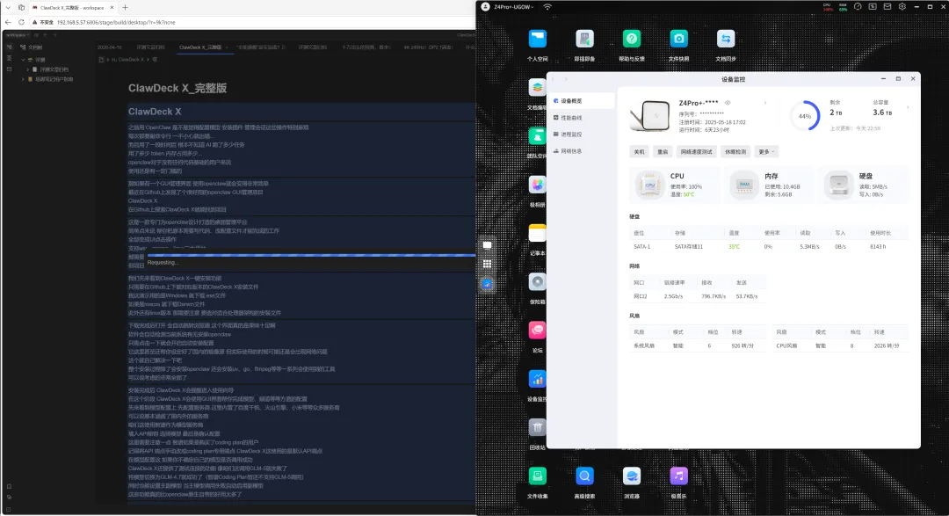The width and height of the screenshot is (949, 516).
Task: Open the 论坛 forum icon
Action: [538, 330]
